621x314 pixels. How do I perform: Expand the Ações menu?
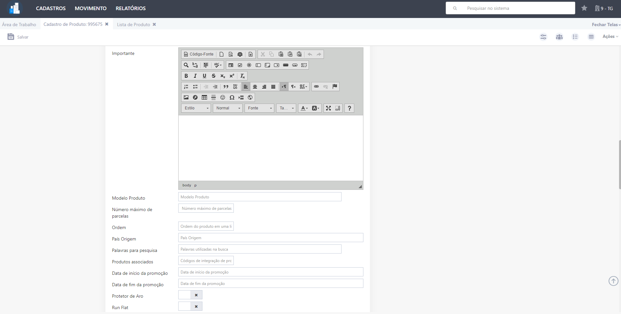[610, 37]
